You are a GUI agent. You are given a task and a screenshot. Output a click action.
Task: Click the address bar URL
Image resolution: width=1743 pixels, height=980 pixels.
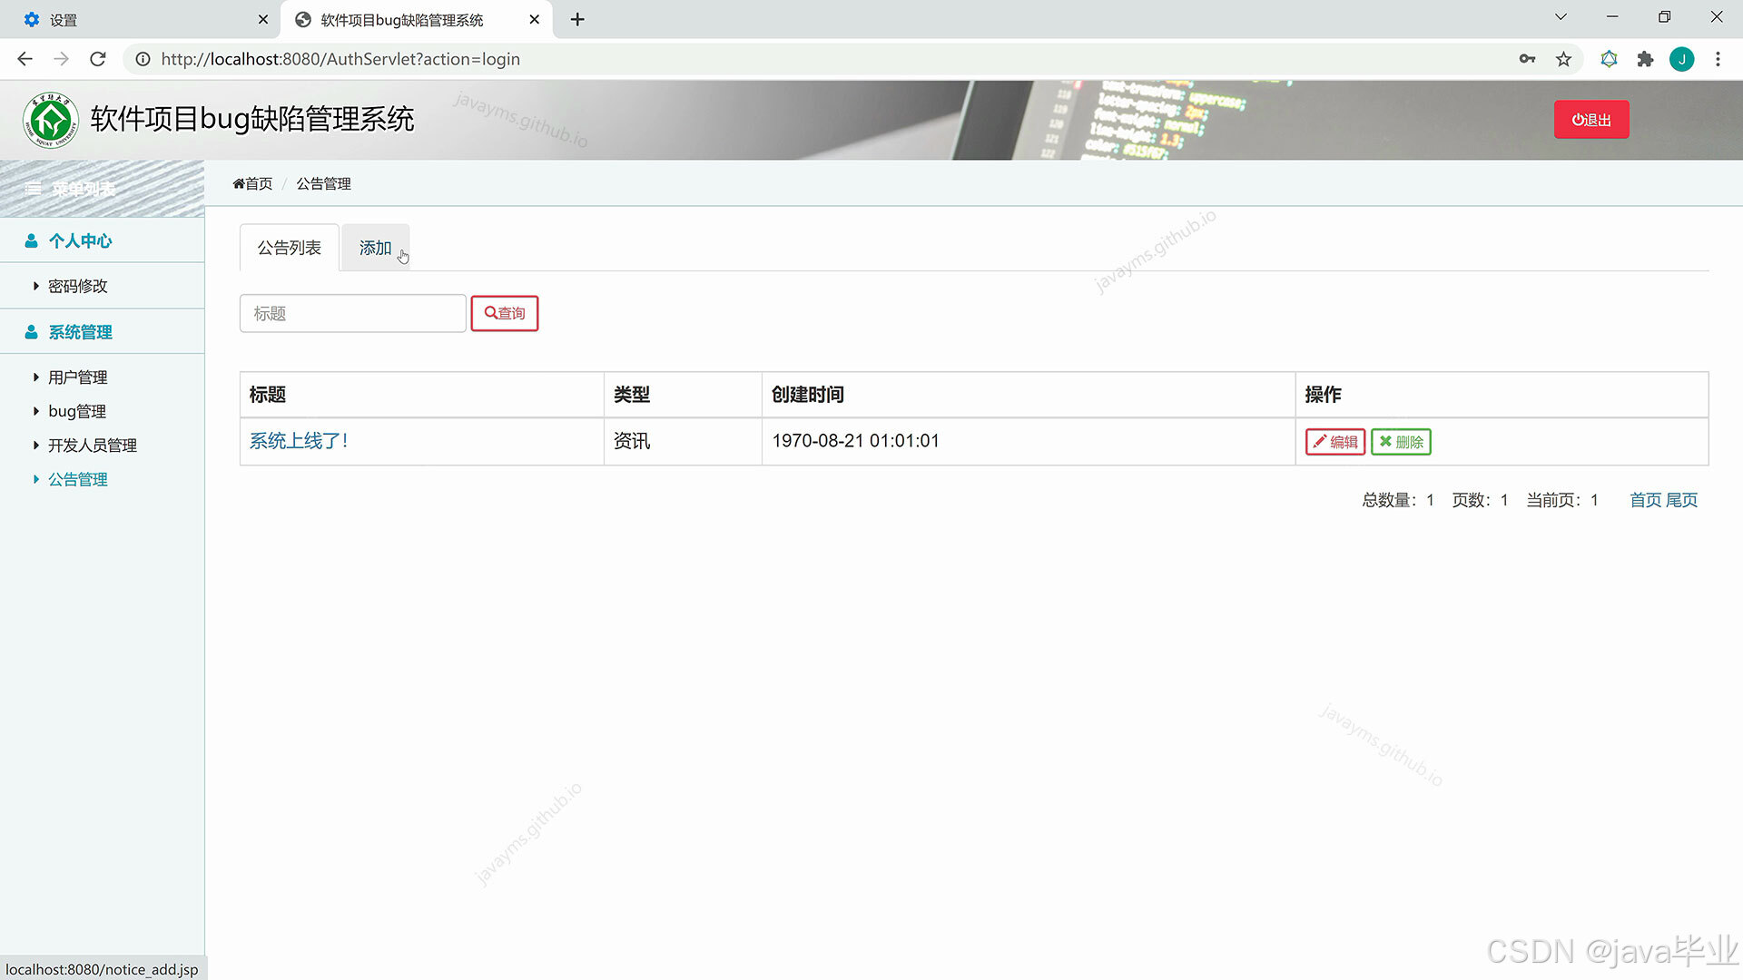point(340,59)
